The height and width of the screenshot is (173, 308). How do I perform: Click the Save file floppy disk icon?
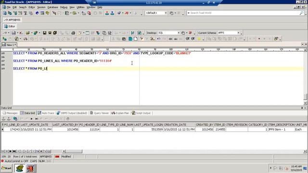tap(45, 33)
